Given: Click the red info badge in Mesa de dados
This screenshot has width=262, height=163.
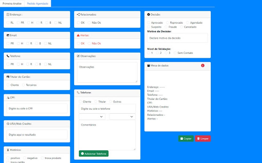Looking at the screenshot, I should [x=203, y=65].
